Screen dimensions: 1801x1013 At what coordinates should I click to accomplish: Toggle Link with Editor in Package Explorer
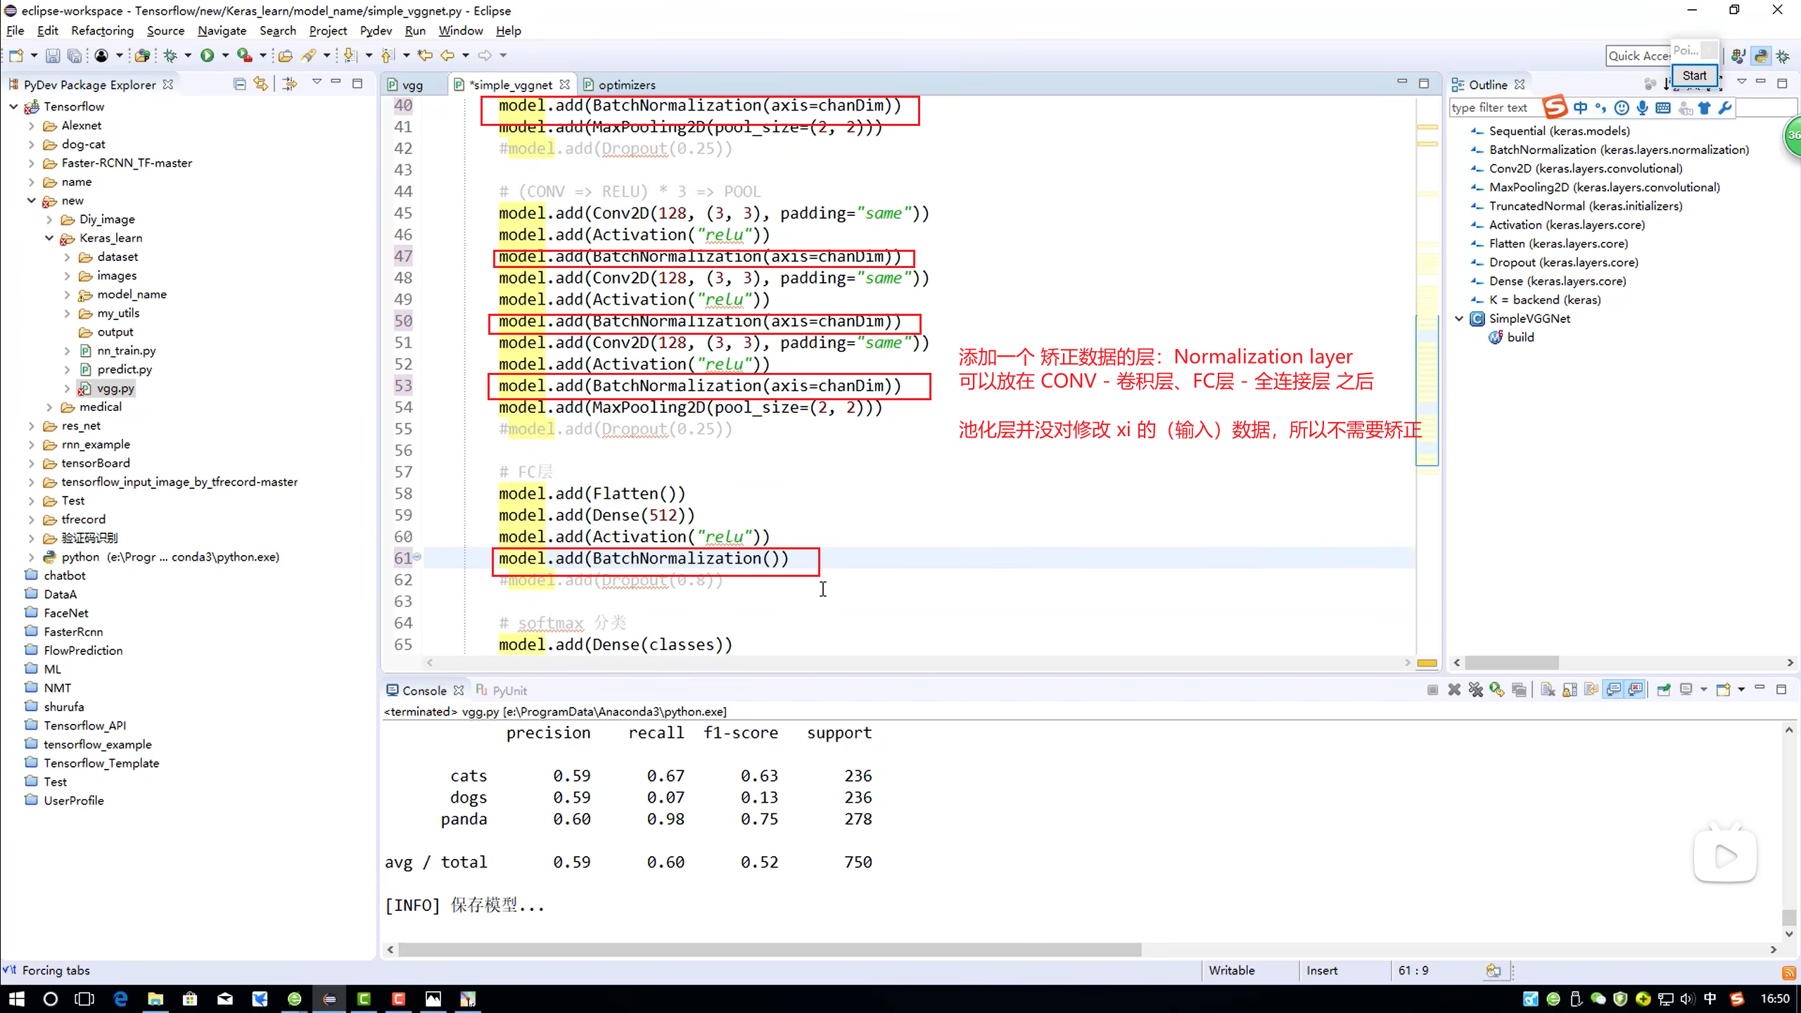tap(261, 84)
